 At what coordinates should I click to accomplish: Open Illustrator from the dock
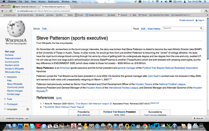point(26,126)
